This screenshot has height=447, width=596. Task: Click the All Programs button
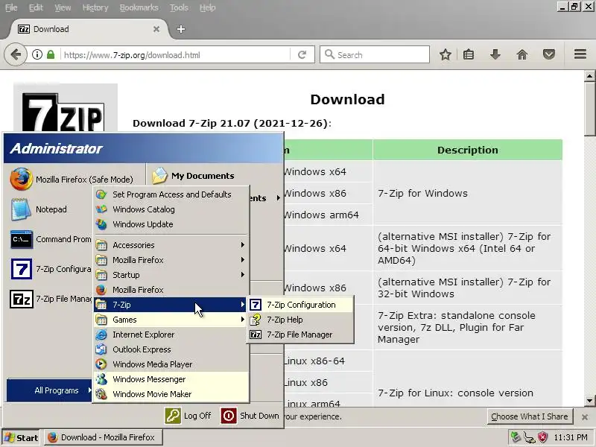[49, 390]
